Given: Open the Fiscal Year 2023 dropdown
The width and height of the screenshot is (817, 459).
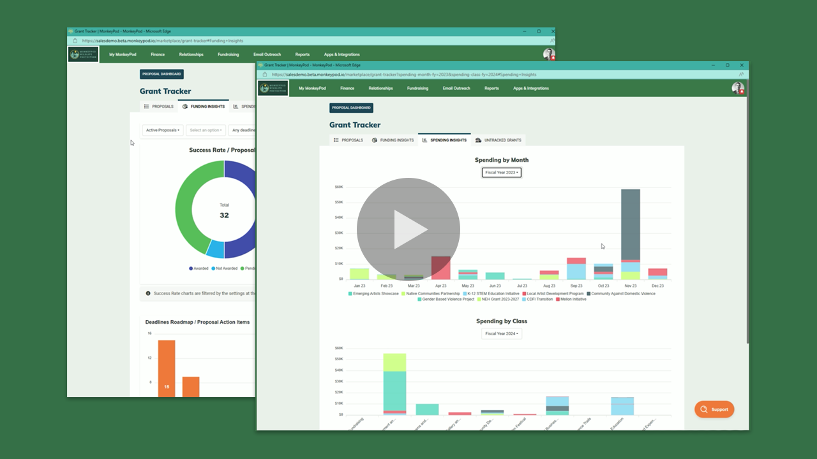Looking at the screenshot, I should tap(502, 173).
